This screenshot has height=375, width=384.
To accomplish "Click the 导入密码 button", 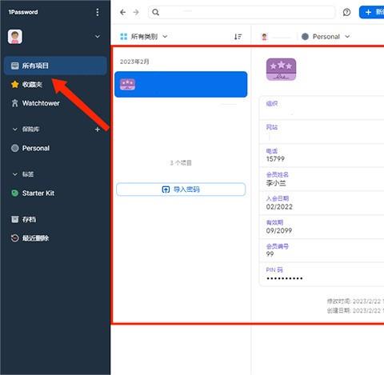I will [x=181, y=189].
